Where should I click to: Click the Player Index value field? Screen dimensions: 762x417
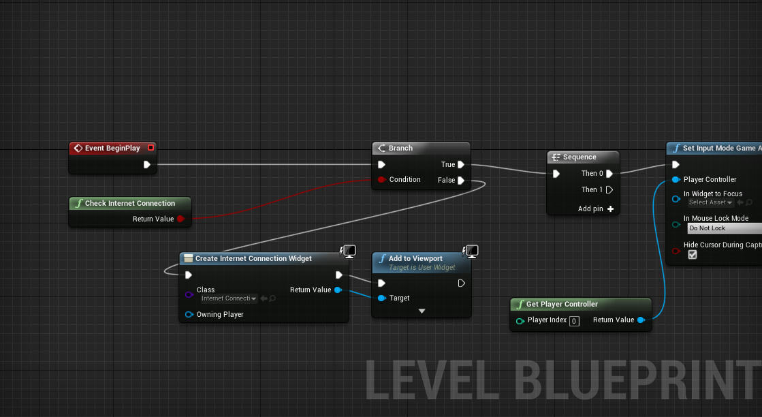click(x=574, y=321)
